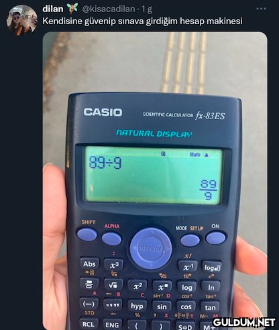Click the fraction template key

click(x=89, y=284)
